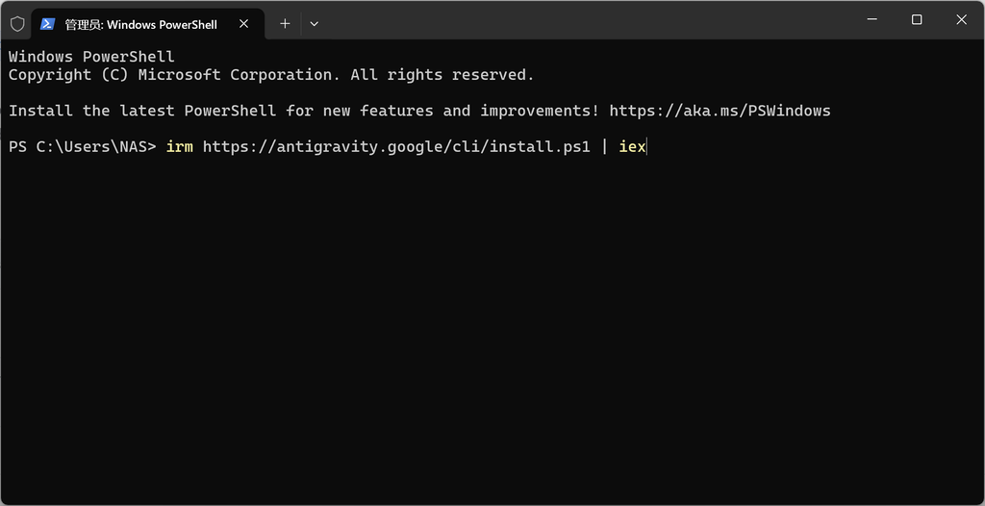Click the https://aka.ms/PSWindows link text
The width and height of the screenshot is (985, 506).
[x=720, y=112]
